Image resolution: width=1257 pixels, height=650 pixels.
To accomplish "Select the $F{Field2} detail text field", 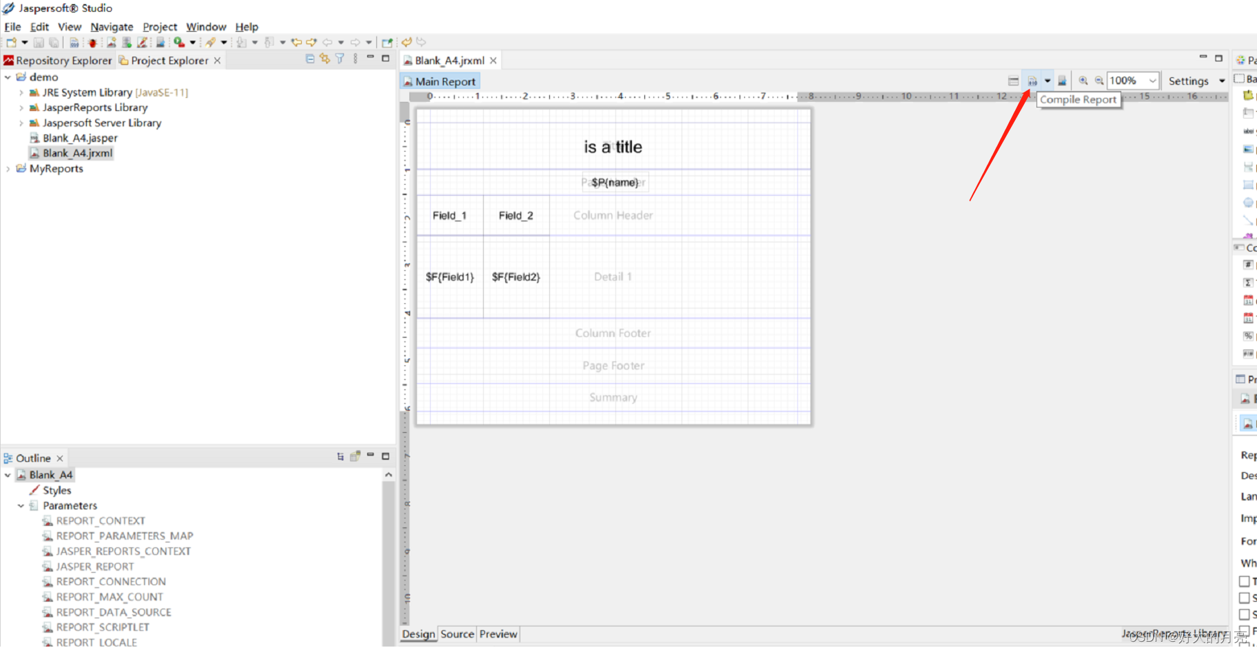I will tap(516, 277).
